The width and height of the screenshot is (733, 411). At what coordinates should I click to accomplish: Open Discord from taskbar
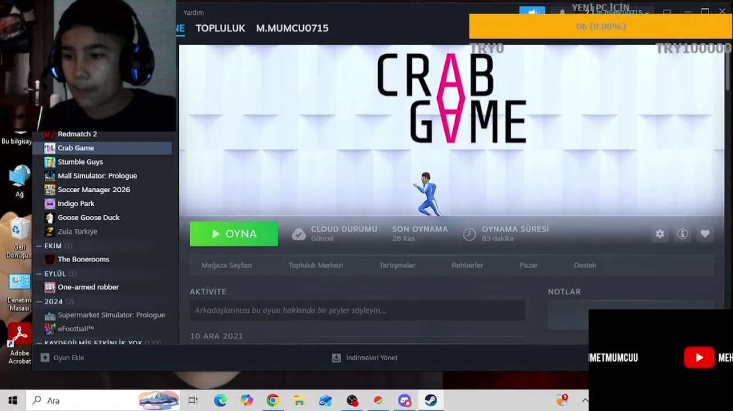click(405, 400)
